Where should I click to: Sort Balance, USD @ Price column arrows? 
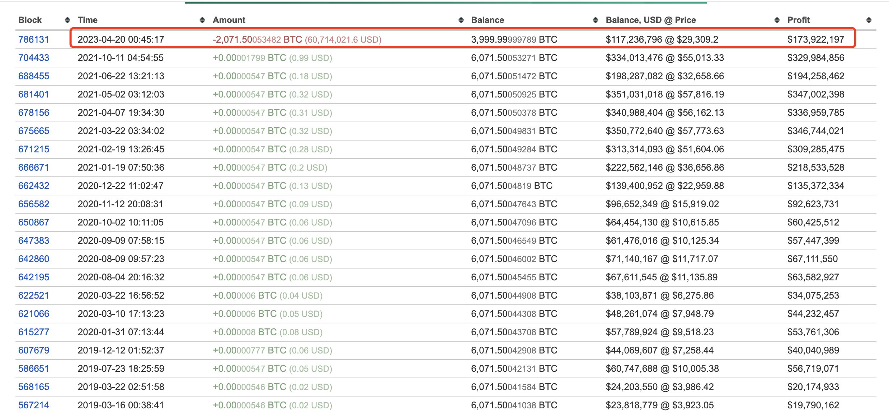(x=777, y=20)
